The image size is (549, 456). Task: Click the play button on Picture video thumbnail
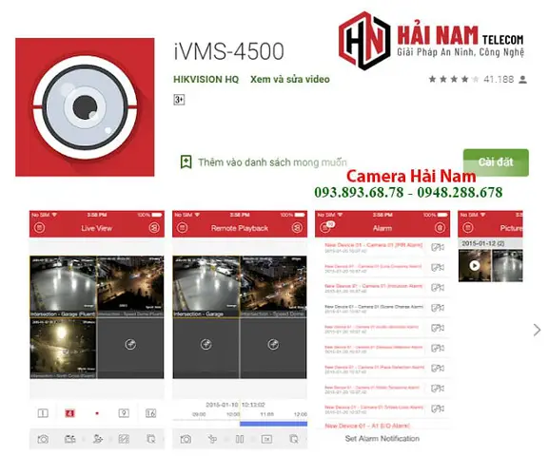475,265
